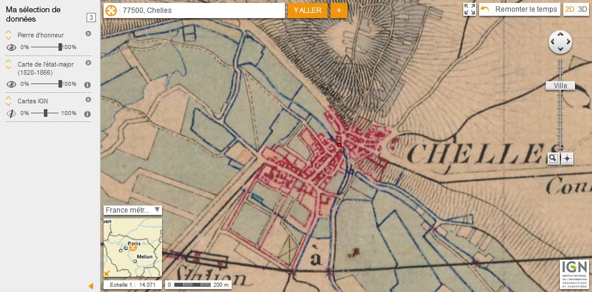
Task: Click the Pierre d'honneur layer name
Action: 41,35
